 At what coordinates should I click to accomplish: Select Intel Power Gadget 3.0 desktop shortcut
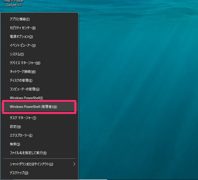pos(14,3)
